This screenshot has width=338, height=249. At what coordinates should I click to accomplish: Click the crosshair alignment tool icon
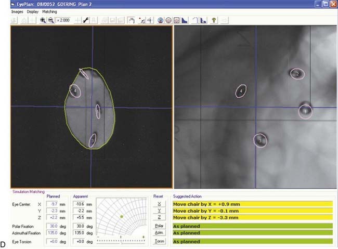(150, 19)
